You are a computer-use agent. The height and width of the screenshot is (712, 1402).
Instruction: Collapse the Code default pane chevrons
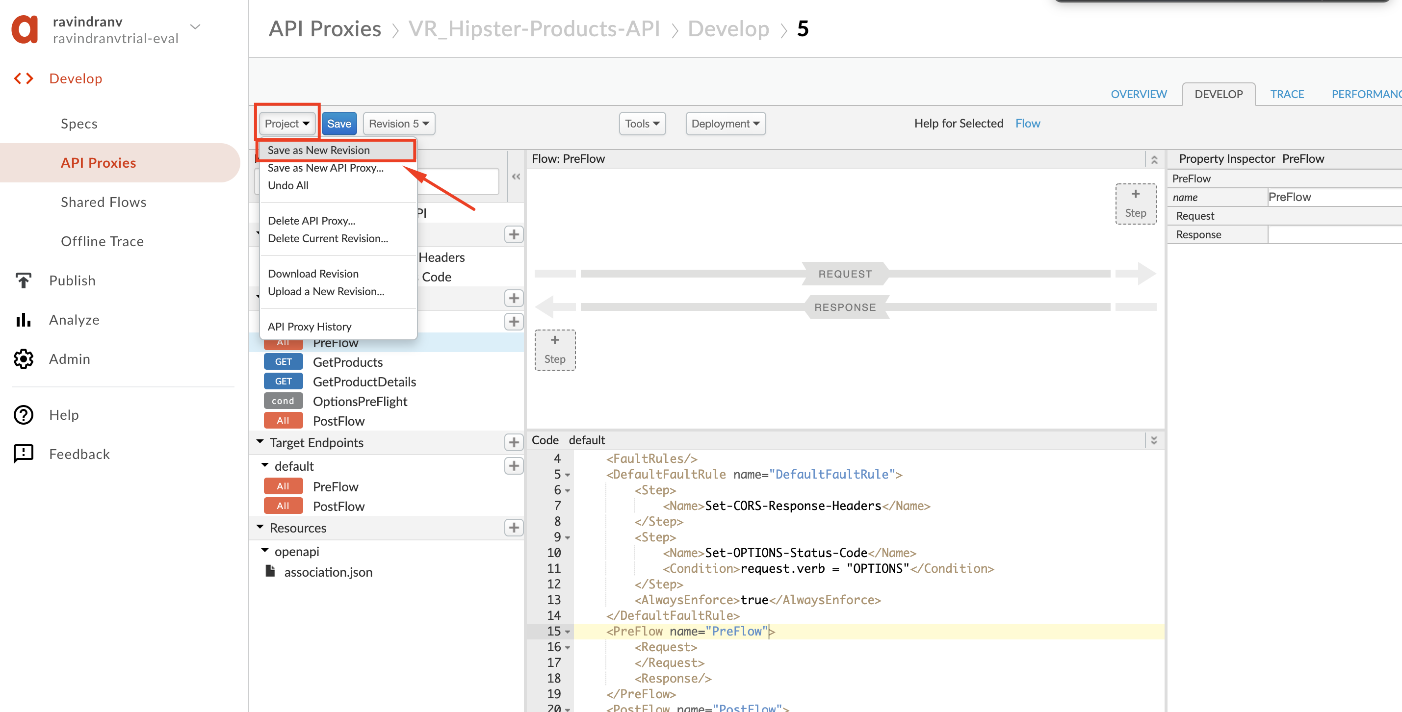tap(1154, 439)
